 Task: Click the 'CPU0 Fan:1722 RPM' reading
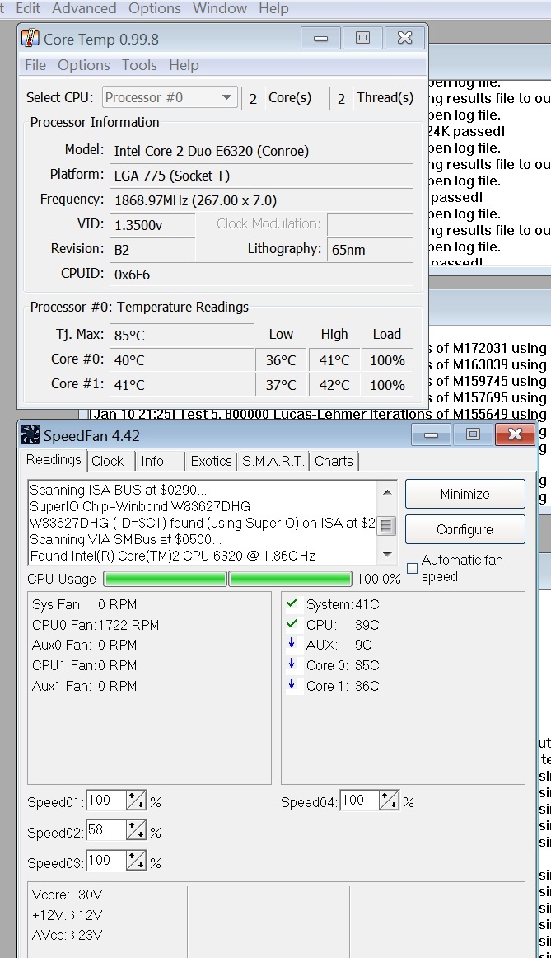(x=96, y=625)
